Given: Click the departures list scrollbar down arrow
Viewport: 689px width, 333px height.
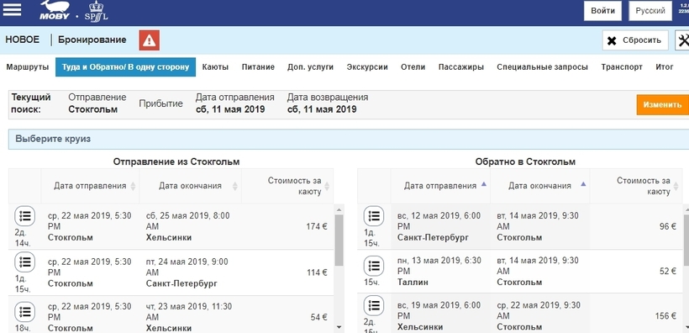Looking at the screenshot, I should pos(339,327).
